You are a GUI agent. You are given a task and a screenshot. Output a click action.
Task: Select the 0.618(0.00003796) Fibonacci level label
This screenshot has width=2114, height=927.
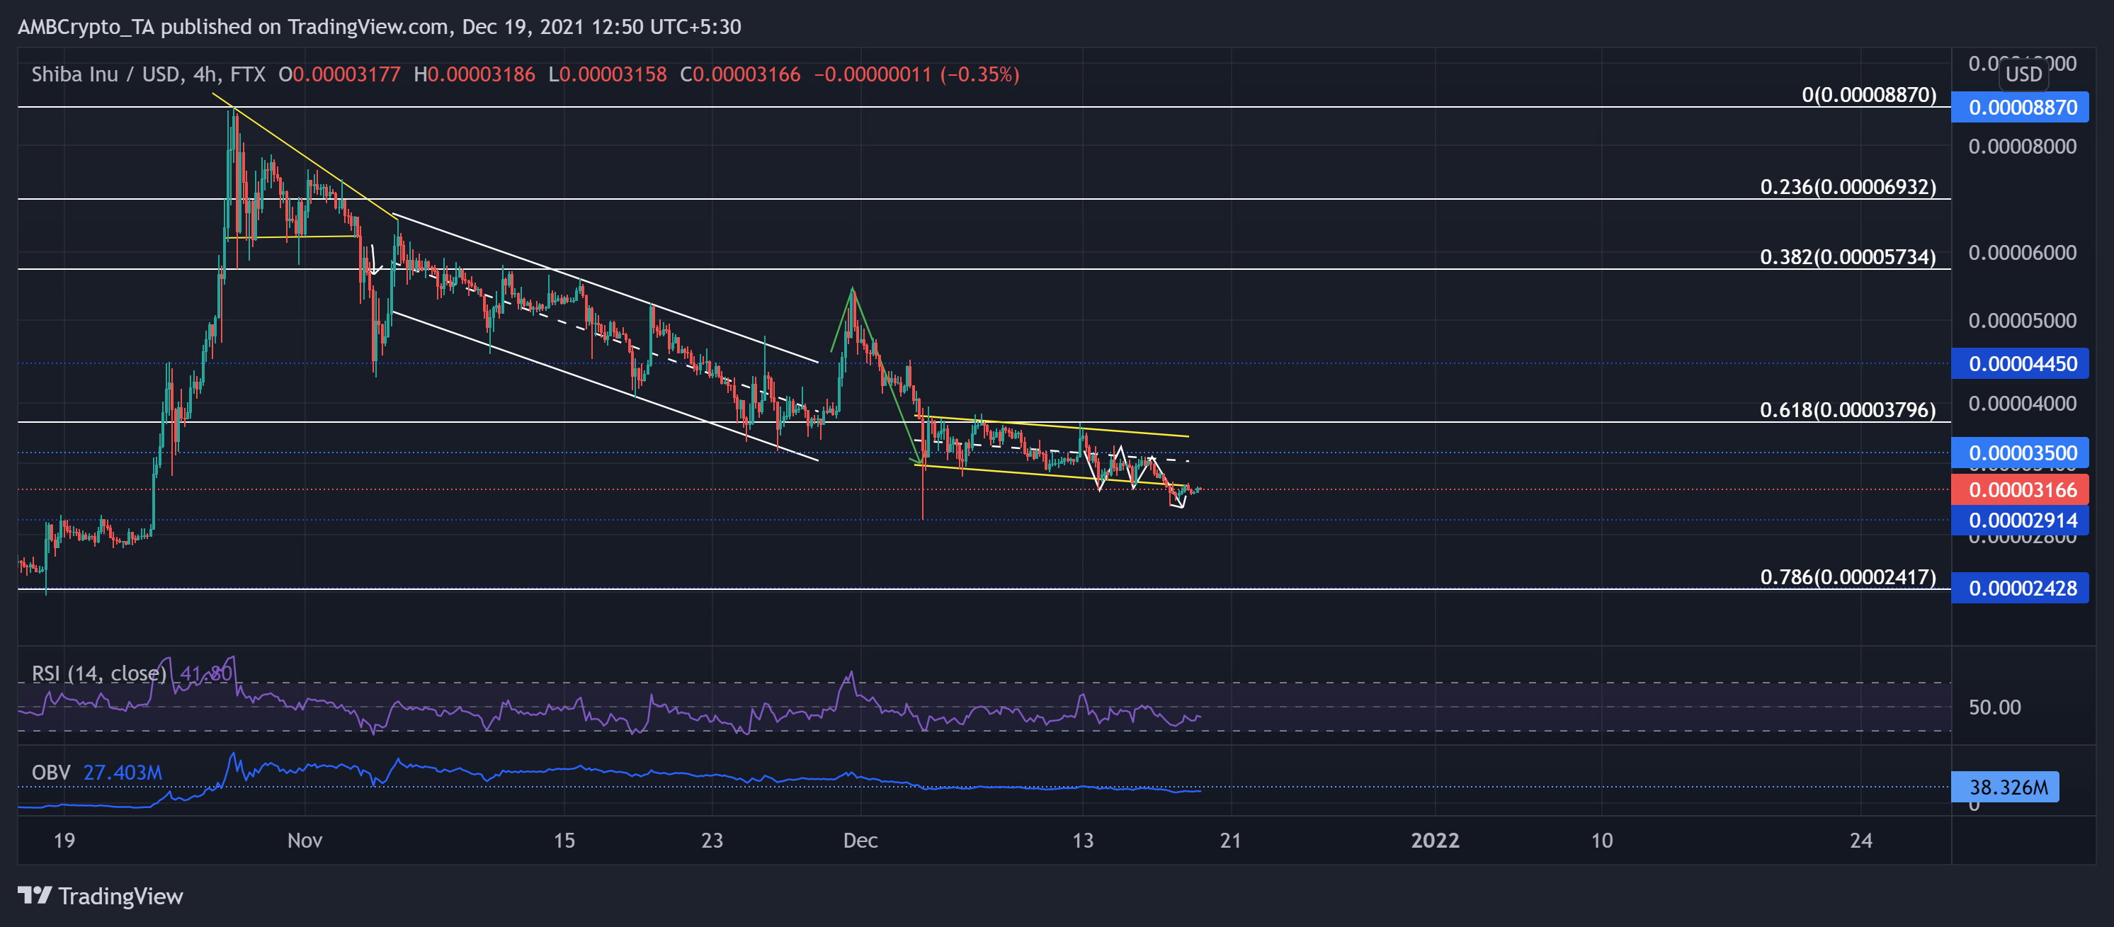click(1847, 409)
